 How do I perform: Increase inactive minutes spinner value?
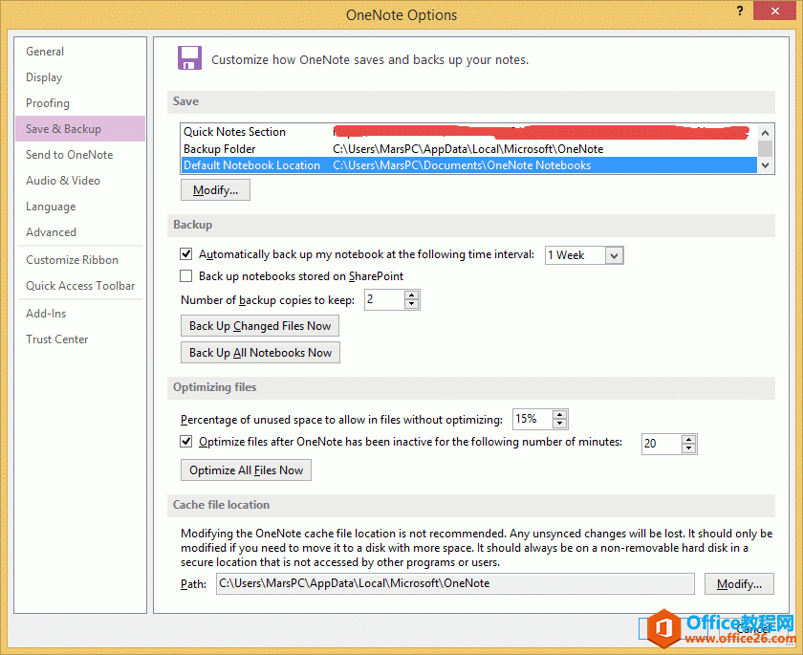tap(688, 439)
